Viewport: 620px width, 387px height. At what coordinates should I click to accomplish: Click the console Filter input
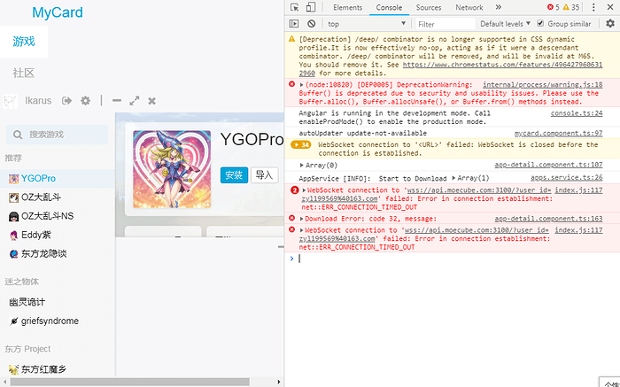click(445, 24)
